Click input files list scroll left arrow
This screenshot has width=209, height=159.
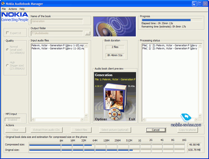[33, 119]
